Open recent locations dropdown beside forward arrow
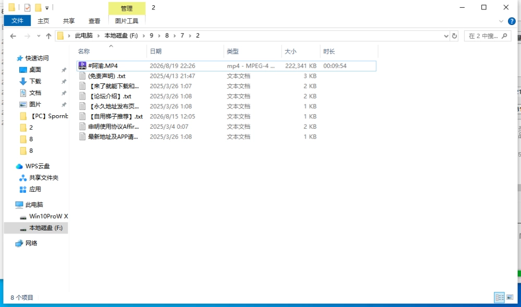The height and width of the screenshot is (307, 521). tap(39, 36)
